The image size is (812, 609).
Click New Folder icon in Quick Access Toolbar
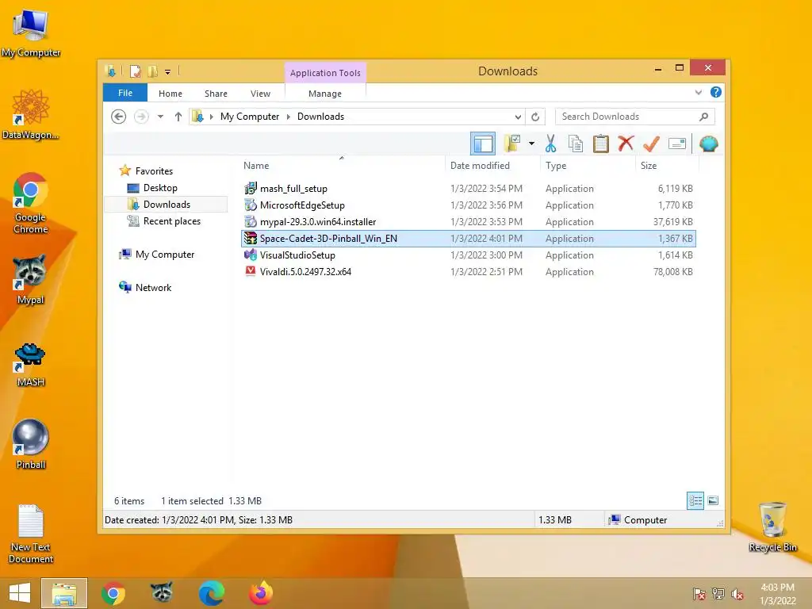[x=153, y=71]
